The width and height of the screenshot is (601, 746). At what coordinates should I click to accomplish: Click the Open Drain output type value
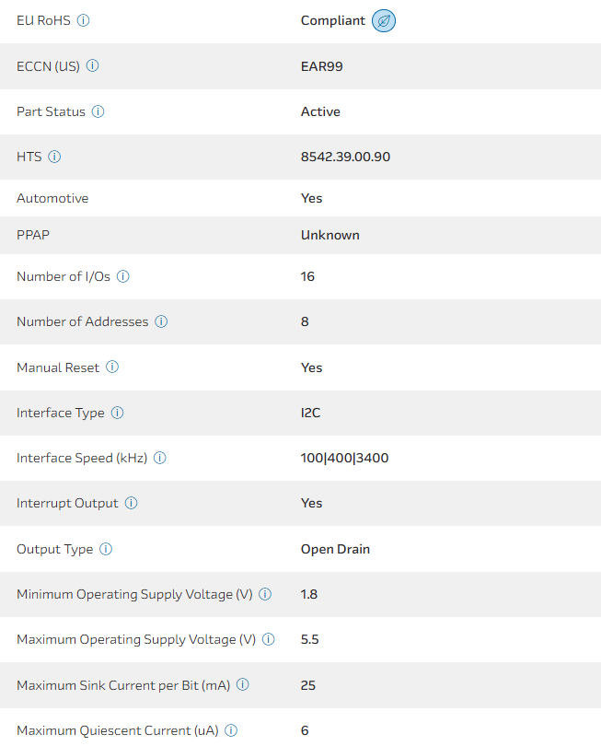point(335,549)
